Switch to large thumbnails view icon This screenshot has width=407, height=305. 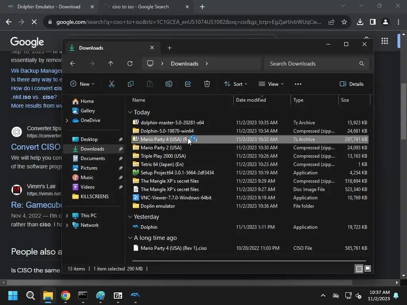point(368,269)
